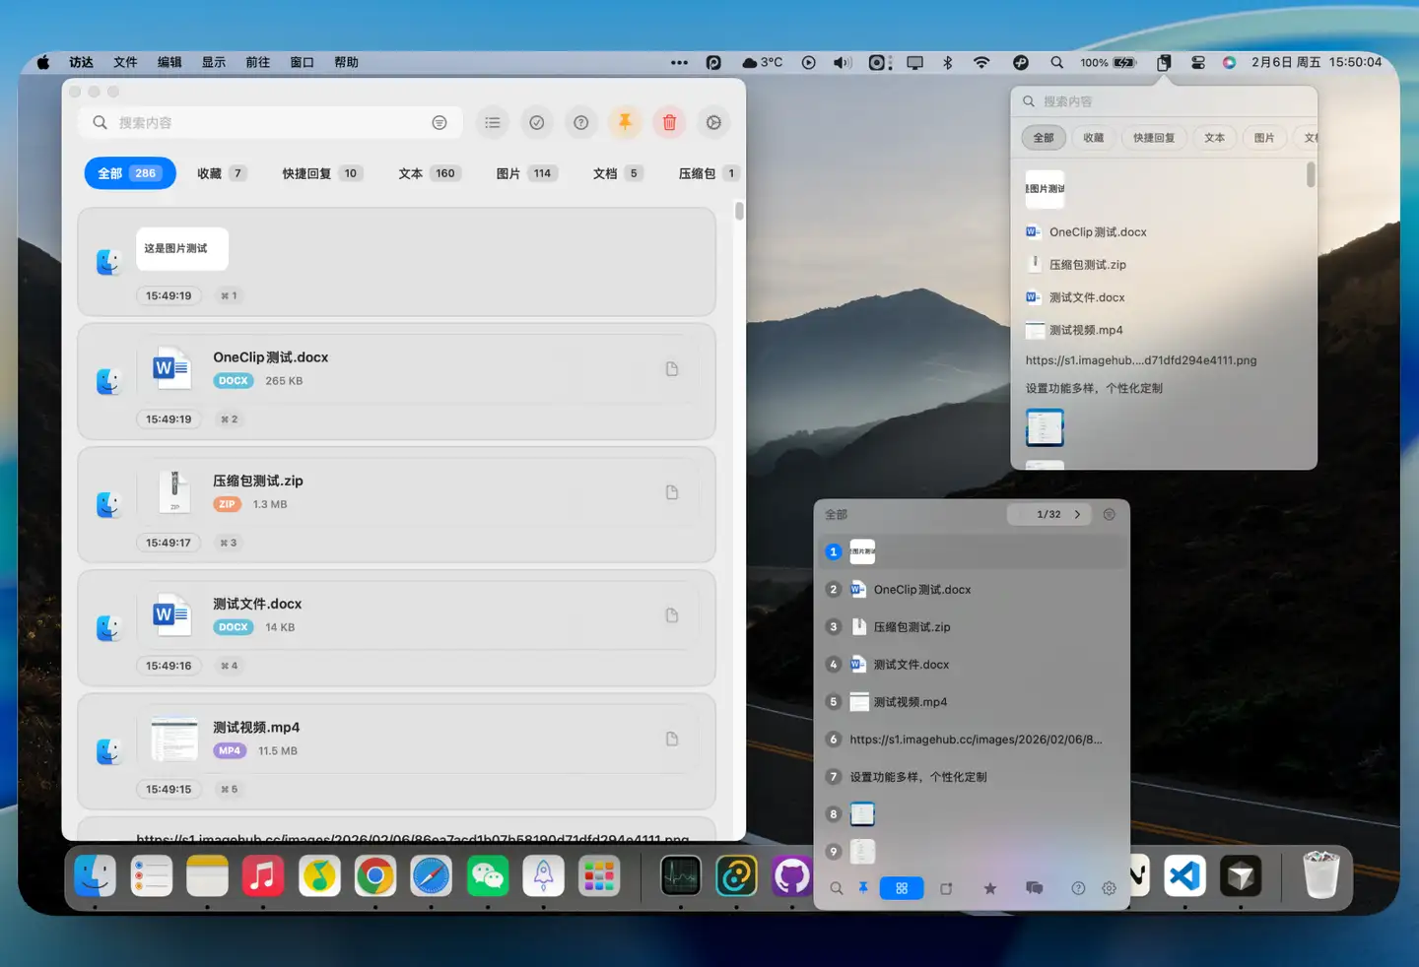This screenshot has height=967, width=1419.
Task: Open the help question mark in main toolbar
Action: pos(581,122)
